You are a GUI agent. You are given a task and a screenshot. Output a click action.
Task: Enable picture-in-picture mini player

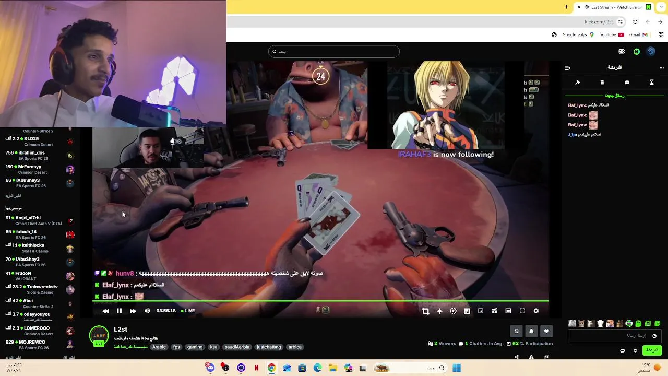pos(481,311)
